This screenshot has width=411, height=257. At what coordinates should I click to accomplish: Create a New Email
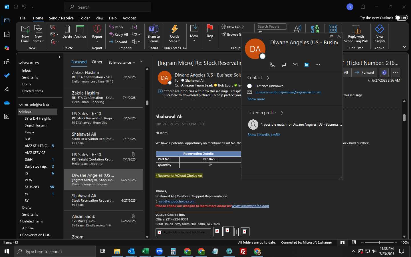tap(25, 34)
